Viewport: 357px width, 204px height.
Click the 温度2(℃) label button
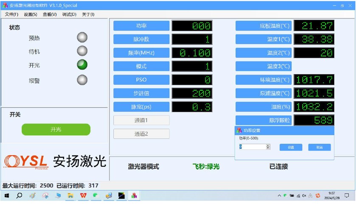(x=264, y=53)
